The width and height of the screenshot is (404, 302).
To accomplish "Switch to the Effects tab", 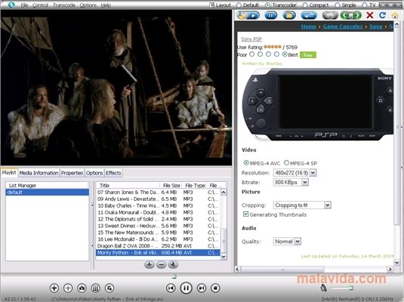I will (113, 173).
